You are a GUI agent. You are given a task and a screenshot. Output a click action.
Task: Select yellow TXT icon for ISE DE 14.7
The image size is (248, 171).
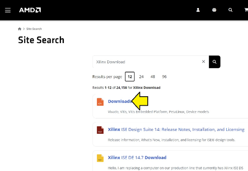pyautogui.click(x=100, y=158)
